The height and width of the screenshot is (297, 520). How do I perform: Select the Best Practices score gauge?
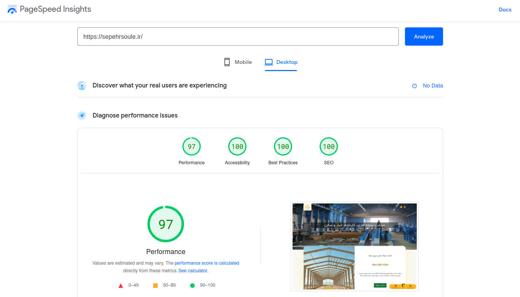pyautogui.click(x=283, y=147)
